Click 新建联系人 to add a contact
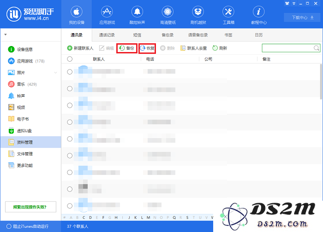323x232 pixels. click(x=80, y=48)
